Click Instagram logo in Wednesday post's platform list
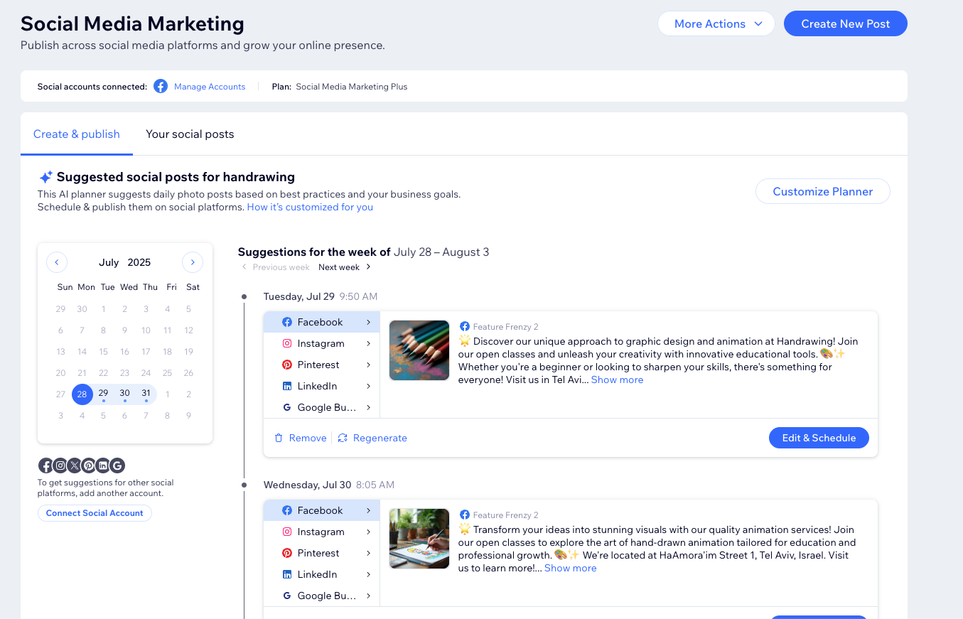Screen dimensions: 963x619 (287, 532)
